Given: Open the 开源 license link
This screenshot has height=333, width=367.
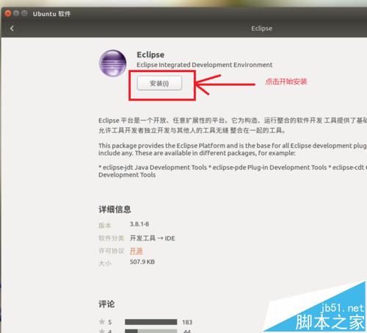Looking at the screenshot, I should pos(137,251).
